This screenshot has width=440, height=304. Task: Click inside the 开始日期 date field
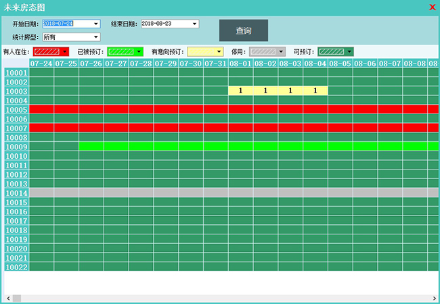[x=64, y=24]
